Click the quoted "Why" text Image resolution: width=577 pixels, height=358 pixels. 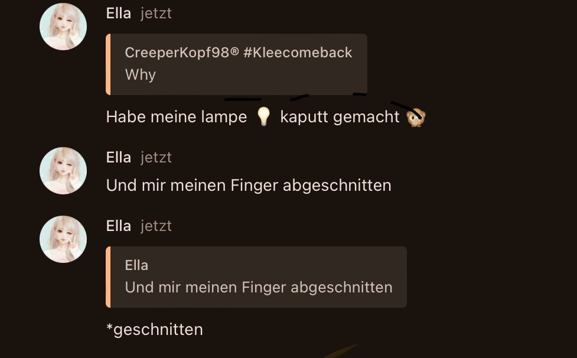140,74
